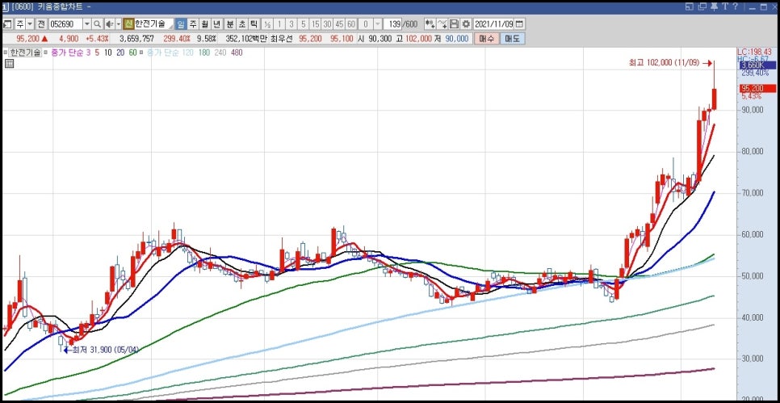Open chart settings gear icon
This screenshot has height=403, width=780.
(x=466, y=24)
